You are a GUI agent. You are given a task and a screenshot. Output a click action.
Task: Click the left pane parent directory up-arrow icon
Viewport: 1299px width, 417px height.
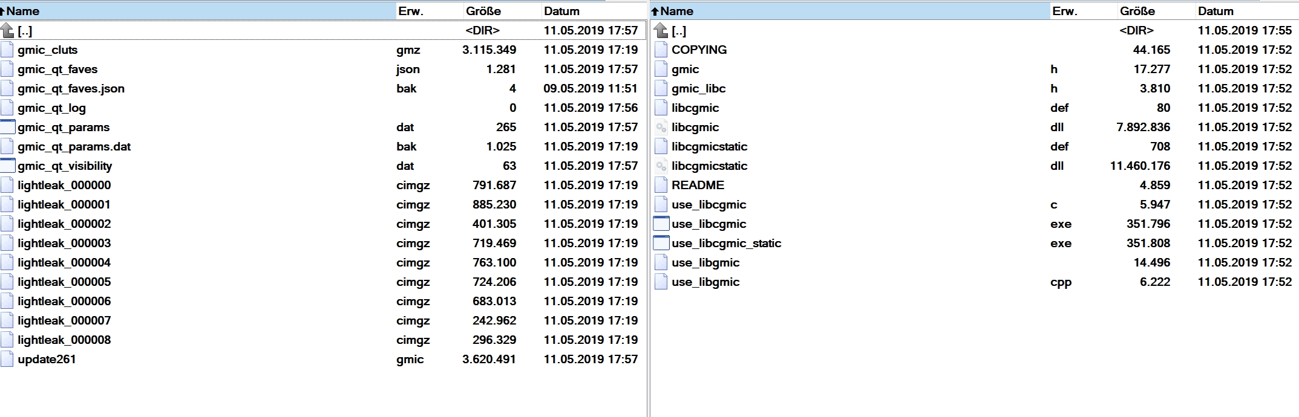point(7,30)
